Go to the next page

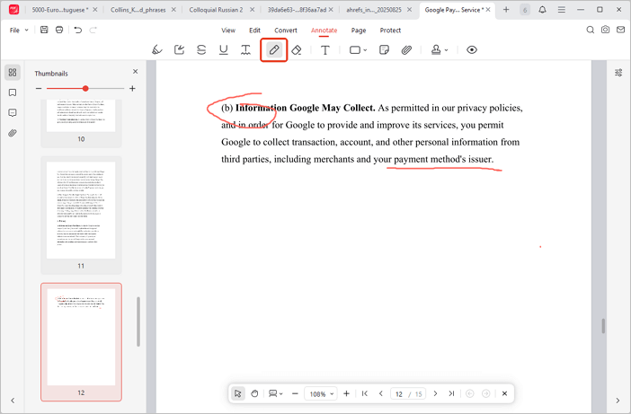pos(435,393)
